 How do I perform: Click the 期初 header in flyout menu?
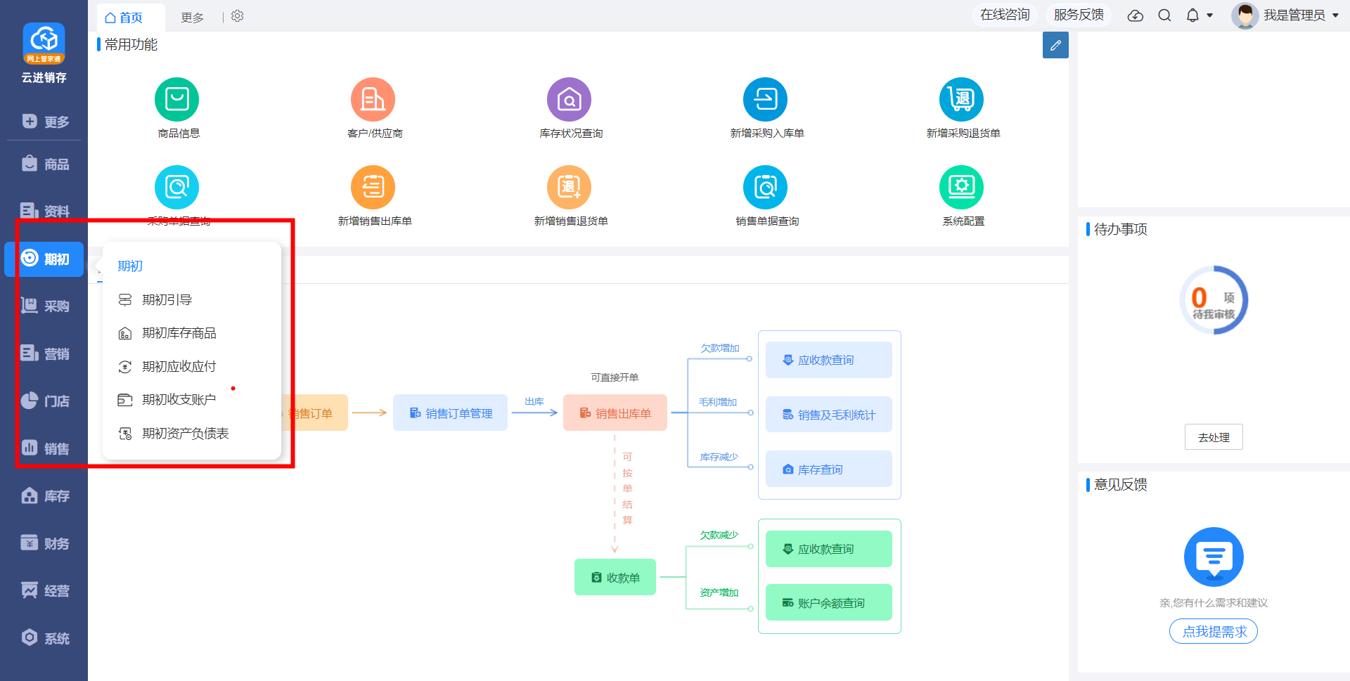[x=130, y=266]
